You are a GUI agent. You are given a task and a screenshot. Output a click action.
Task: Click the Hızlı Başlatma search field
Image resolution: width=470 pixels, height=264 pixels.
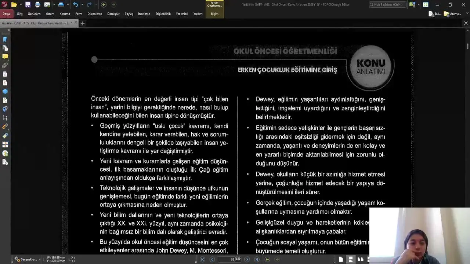pyautogui.click(x=388, y=4)
